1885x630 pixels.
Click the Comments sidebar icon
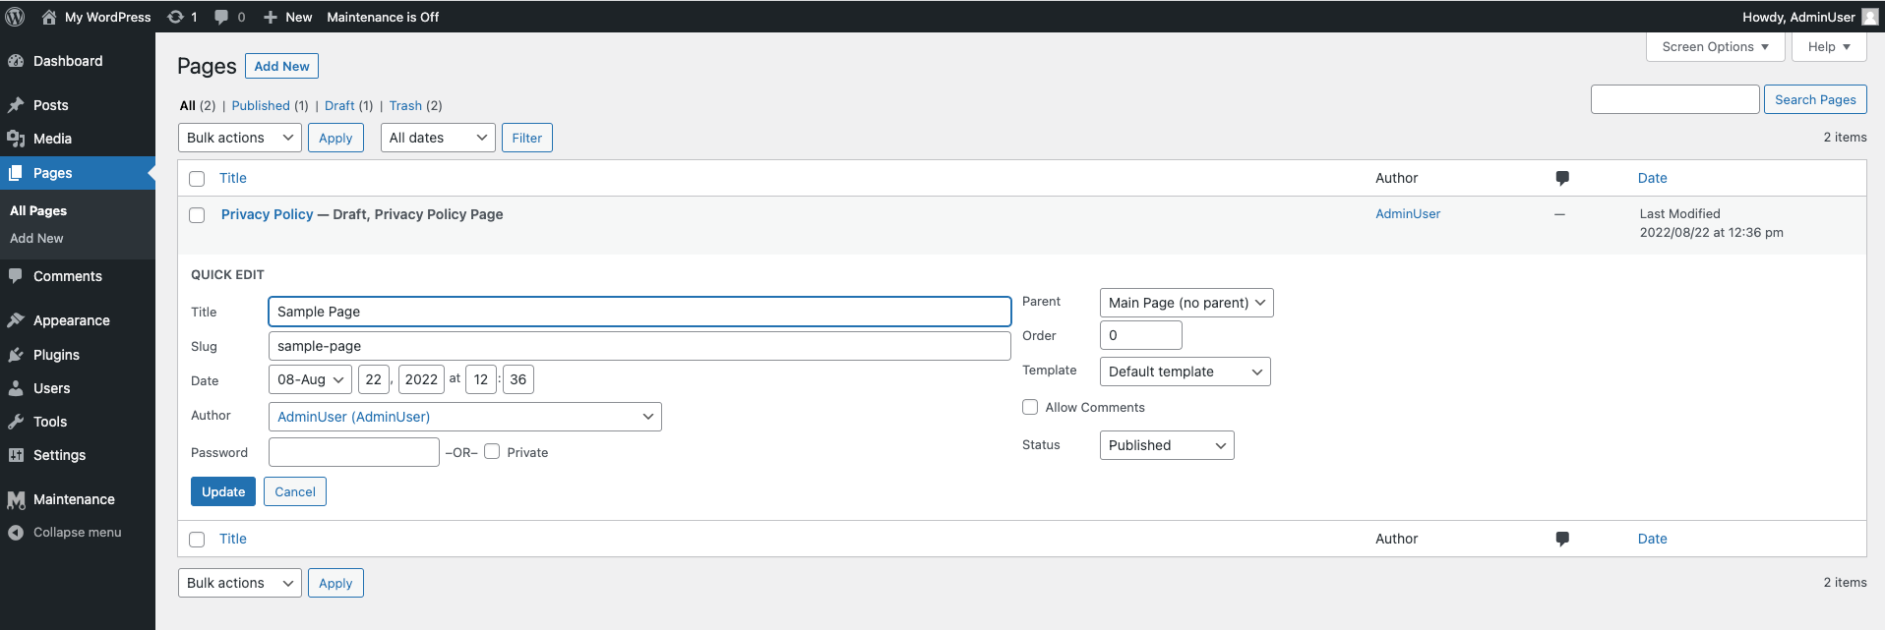16,276
